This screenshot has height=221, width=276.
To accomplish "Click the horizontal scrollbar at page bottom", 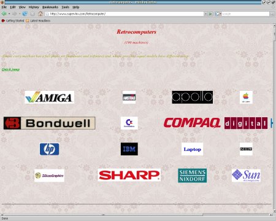I will (137, 215).
